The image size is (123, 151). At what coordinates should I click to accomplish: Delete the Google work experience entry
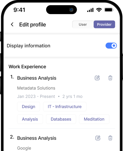coord(110,138)
